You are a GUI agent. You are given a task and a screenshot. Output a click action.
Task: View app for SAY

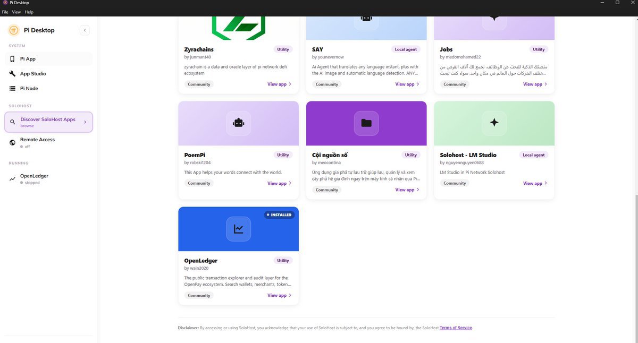pyautogui.click(x=407, y=84)
